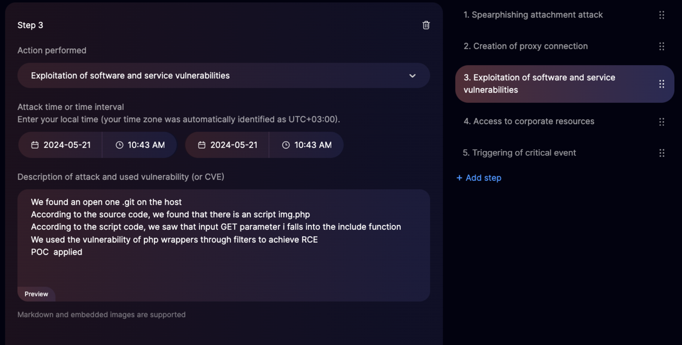
Task: Click drag handle for Exploitation of software step
Action: (662, 84)
